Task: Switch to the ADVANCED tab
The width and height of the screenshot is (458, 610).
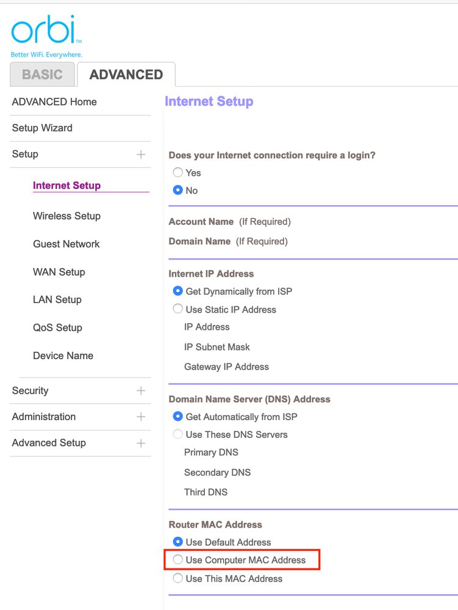Action: [126, 74]
